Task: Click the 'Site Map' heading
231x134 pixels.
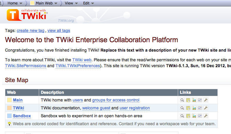Action: click(16, 80)
